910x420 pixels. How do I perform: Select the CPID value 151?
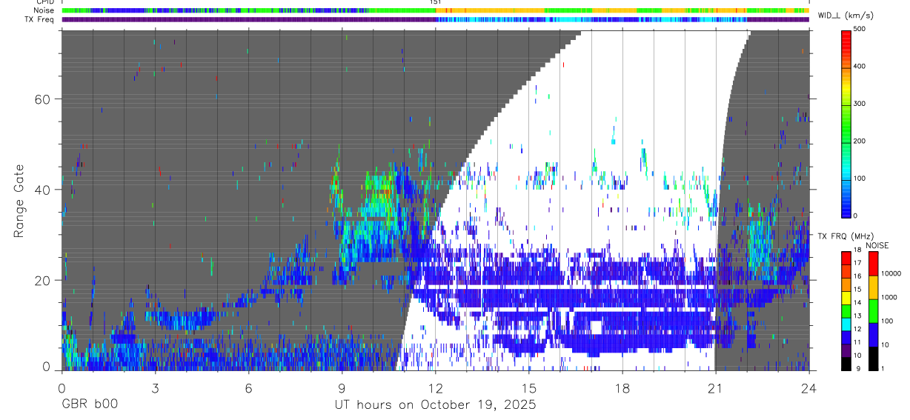pyautogui.click(x=436, y=2)
